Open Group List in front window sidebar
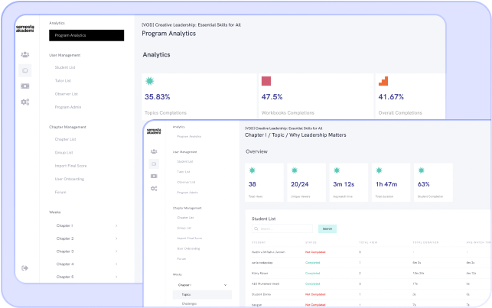 tap(184, 228)
